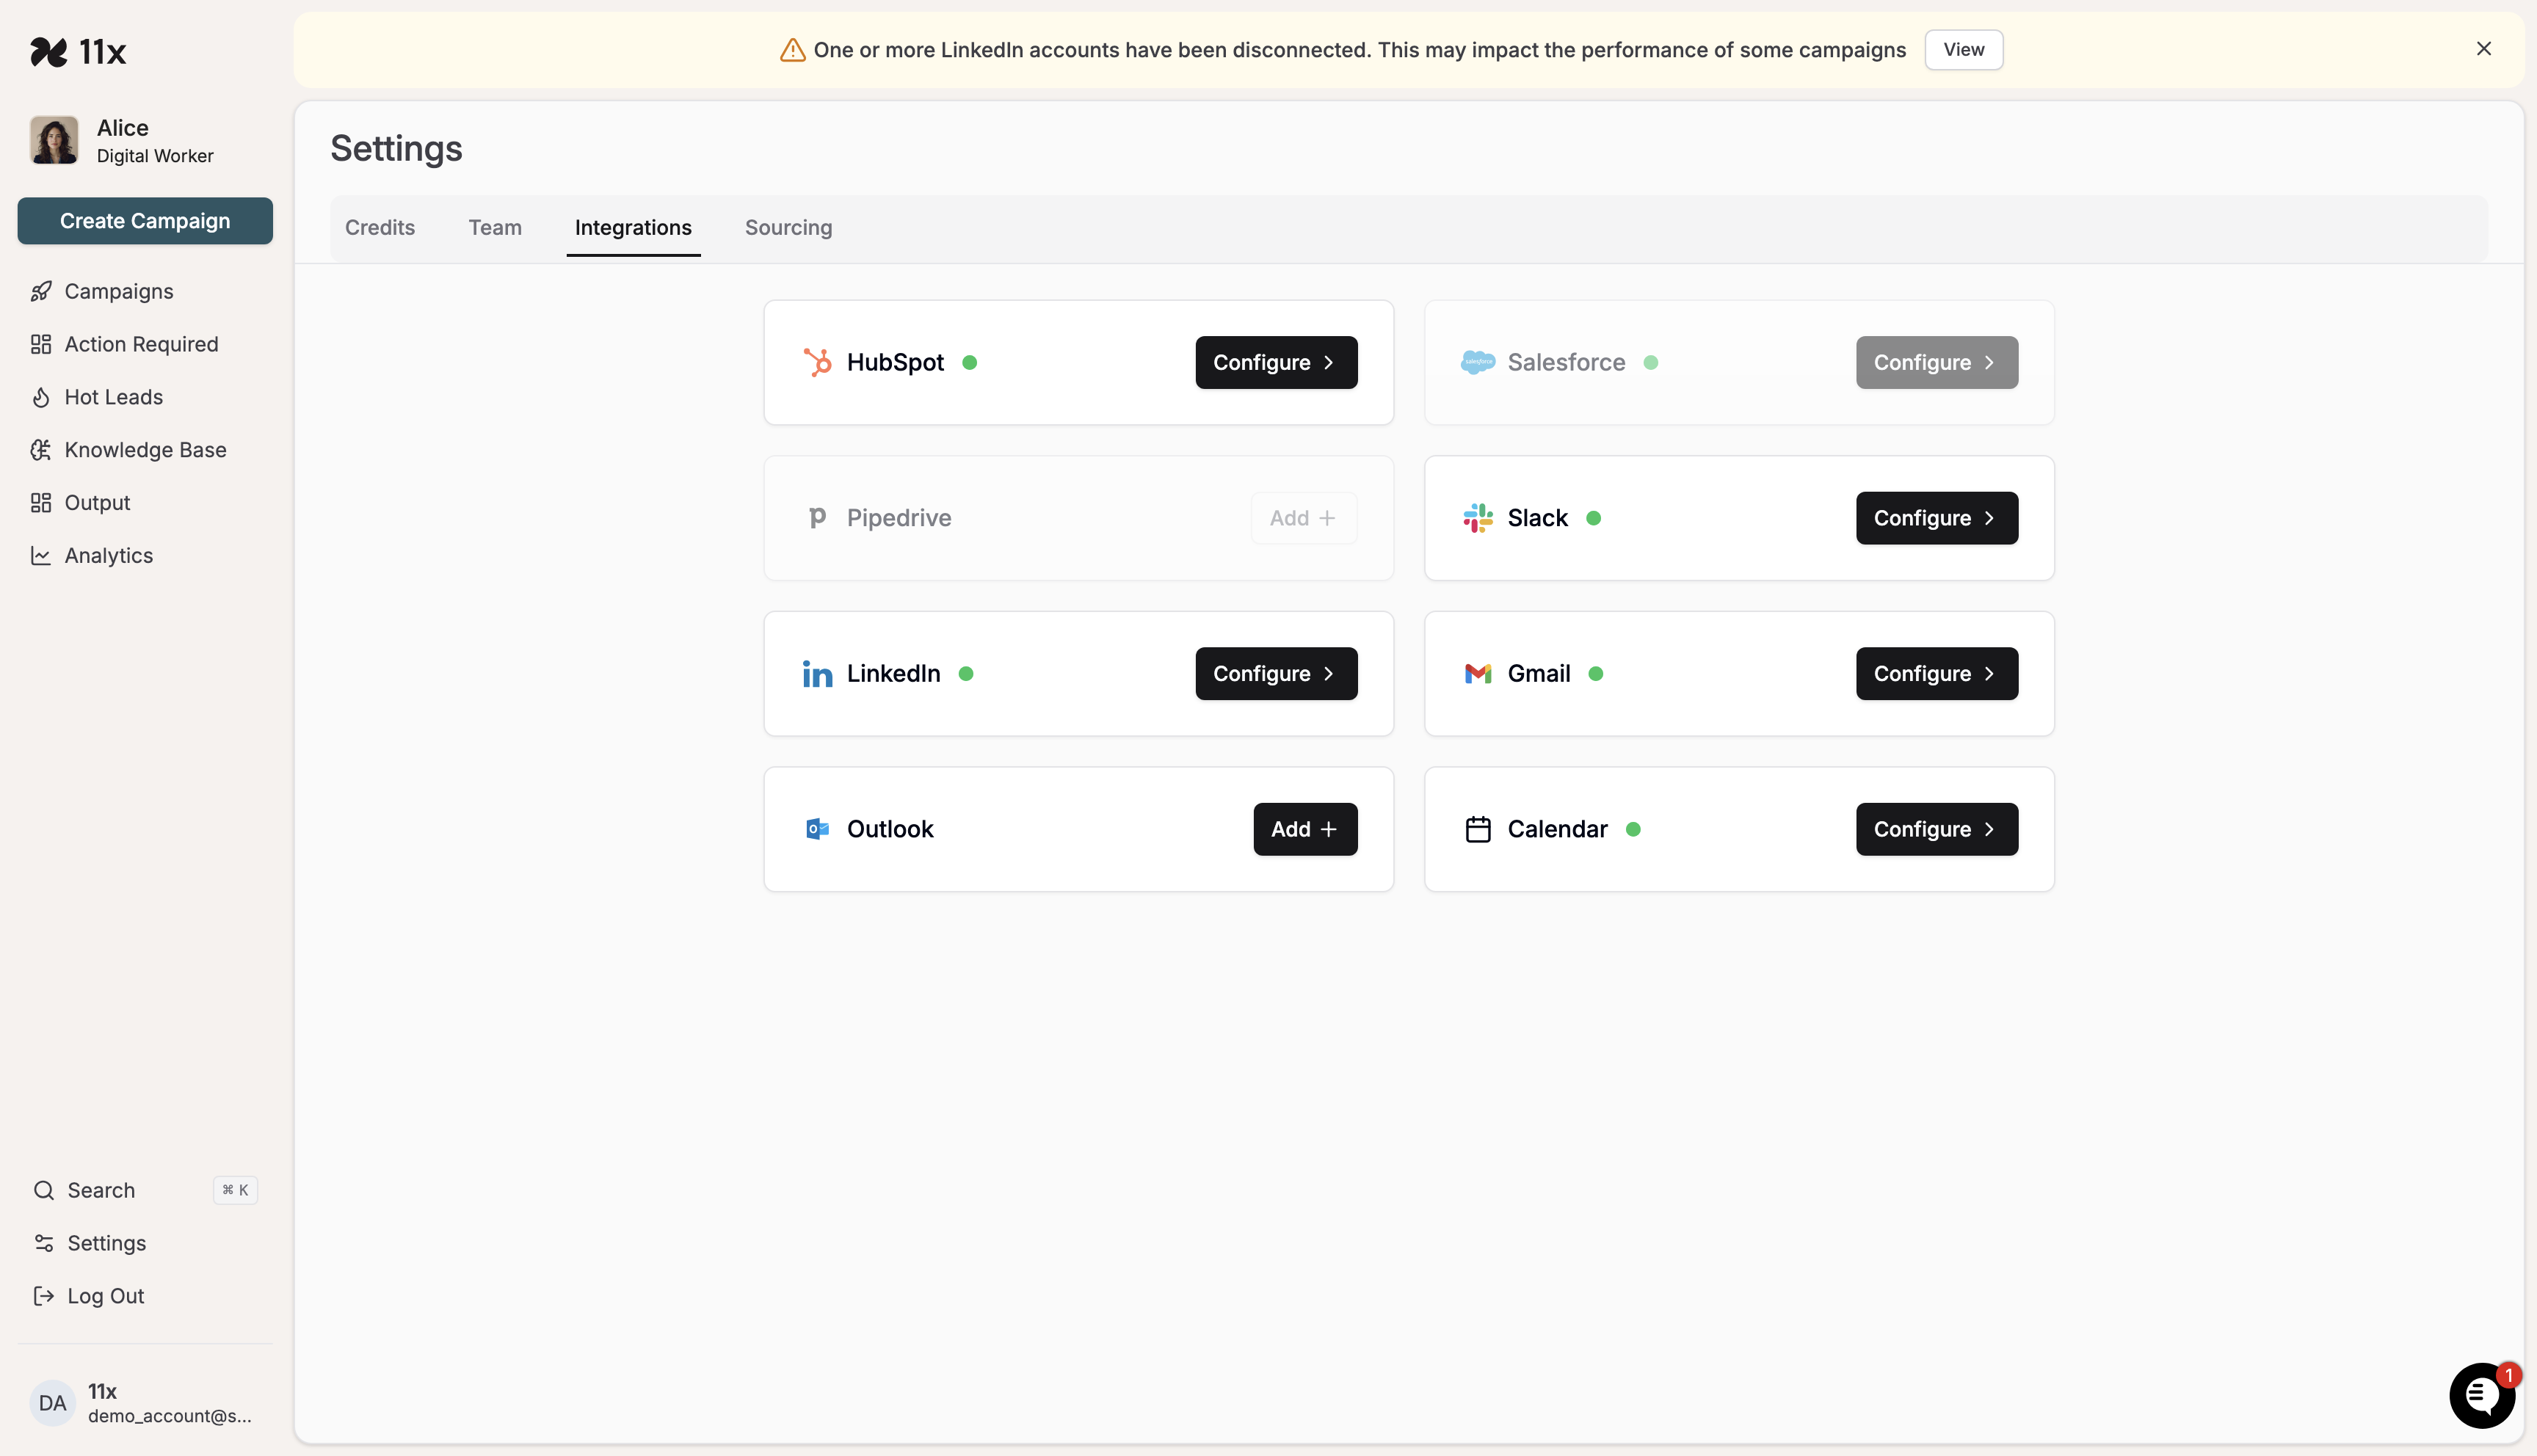Click the LinkedIn integration icon
The image size is (2537, 1456).
click(818, 672)
